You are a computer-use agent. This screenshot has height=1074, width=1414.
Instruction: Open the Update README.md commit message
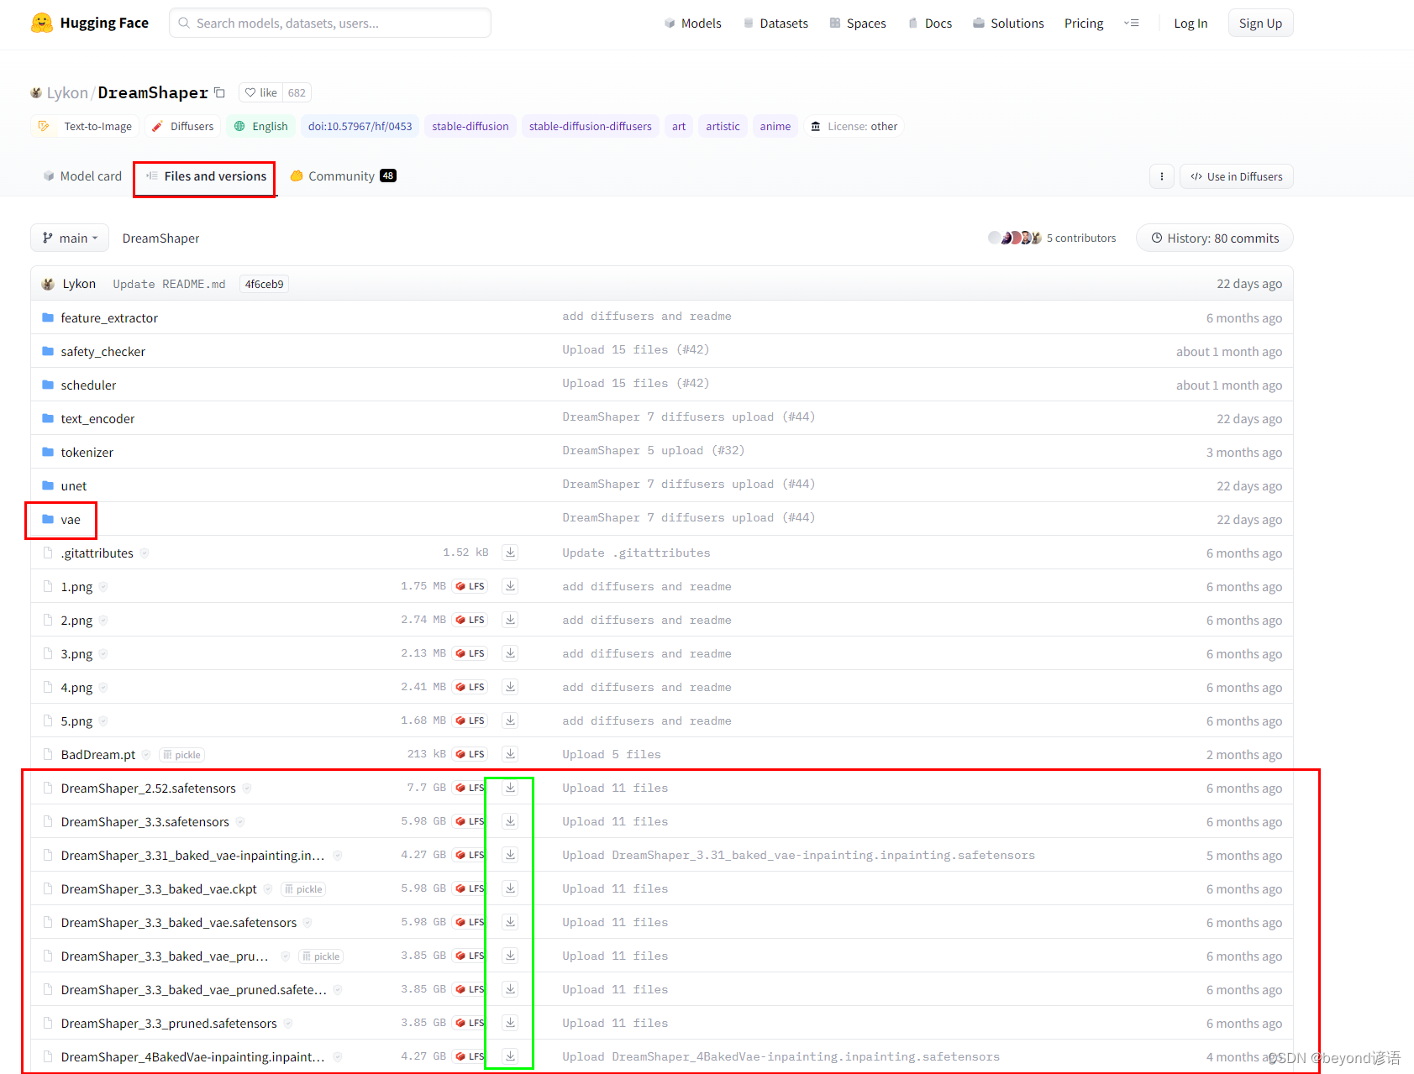tap(169, 284)
